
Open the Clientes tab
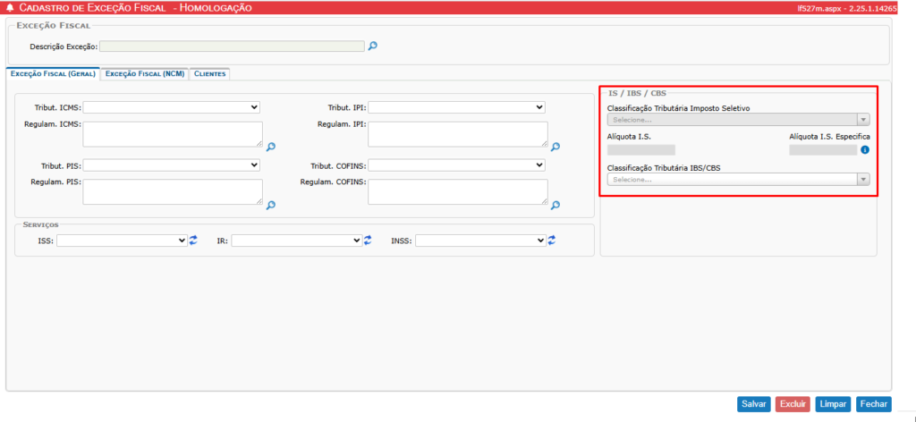click(210, 74)
